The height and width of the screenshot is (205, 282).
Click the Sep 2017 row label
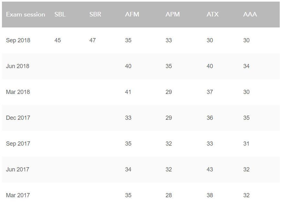[18, 144]
